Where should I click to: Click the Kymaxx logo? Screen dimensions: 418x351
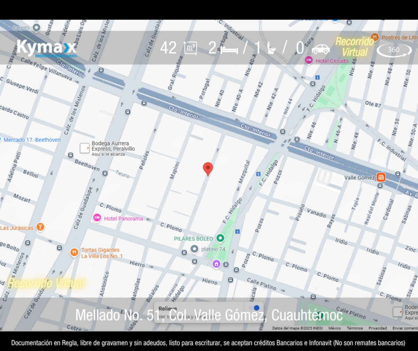pyautogui.click(x=47, y=48)
